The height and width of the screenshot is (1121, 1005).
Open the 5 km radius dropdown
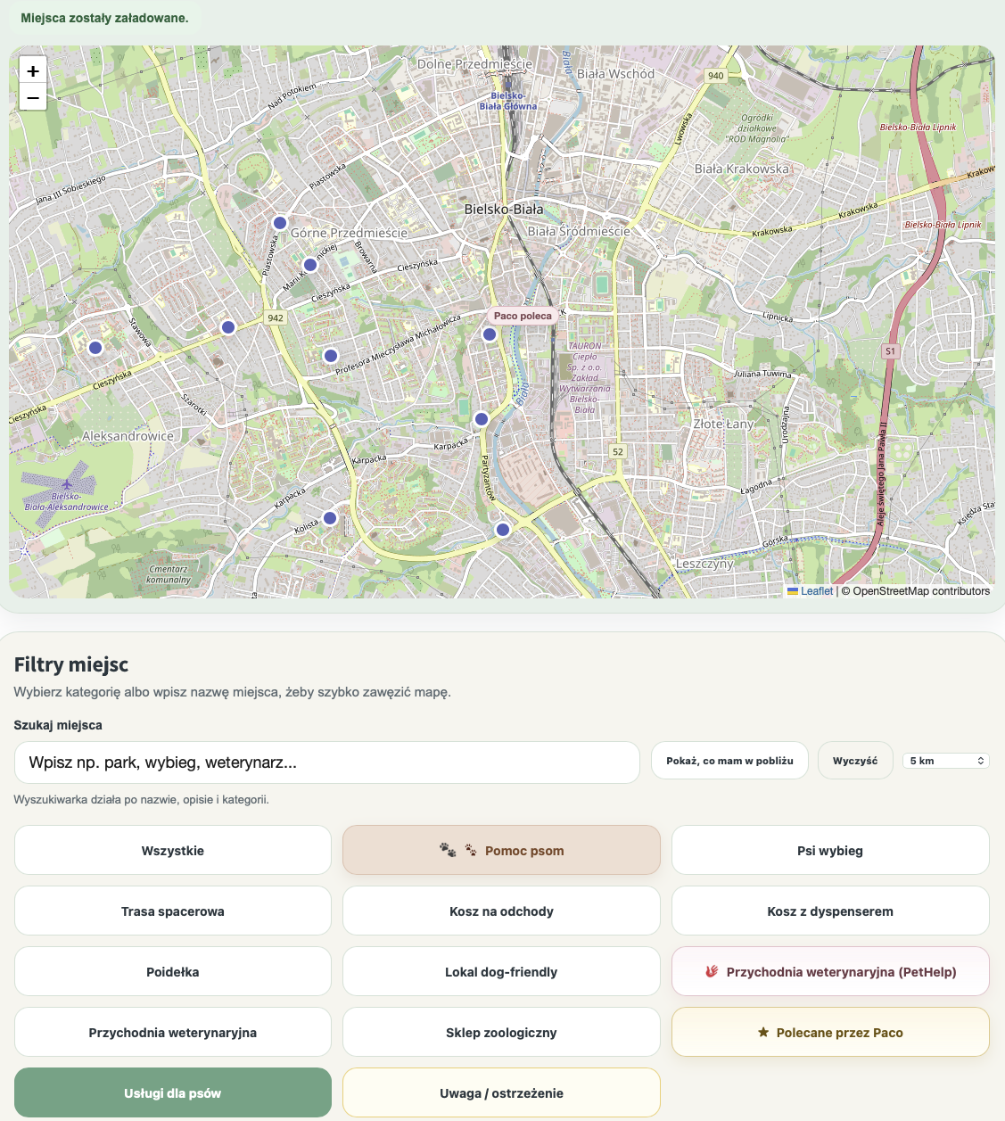pos(946,761)
